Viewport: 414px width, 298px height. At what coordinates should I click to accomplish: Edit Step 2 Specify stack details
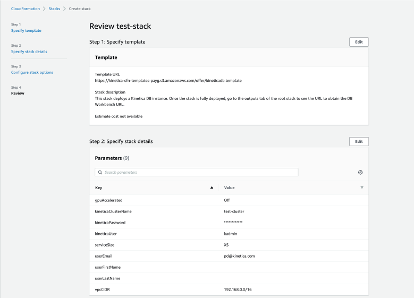[x=359, y=141]
